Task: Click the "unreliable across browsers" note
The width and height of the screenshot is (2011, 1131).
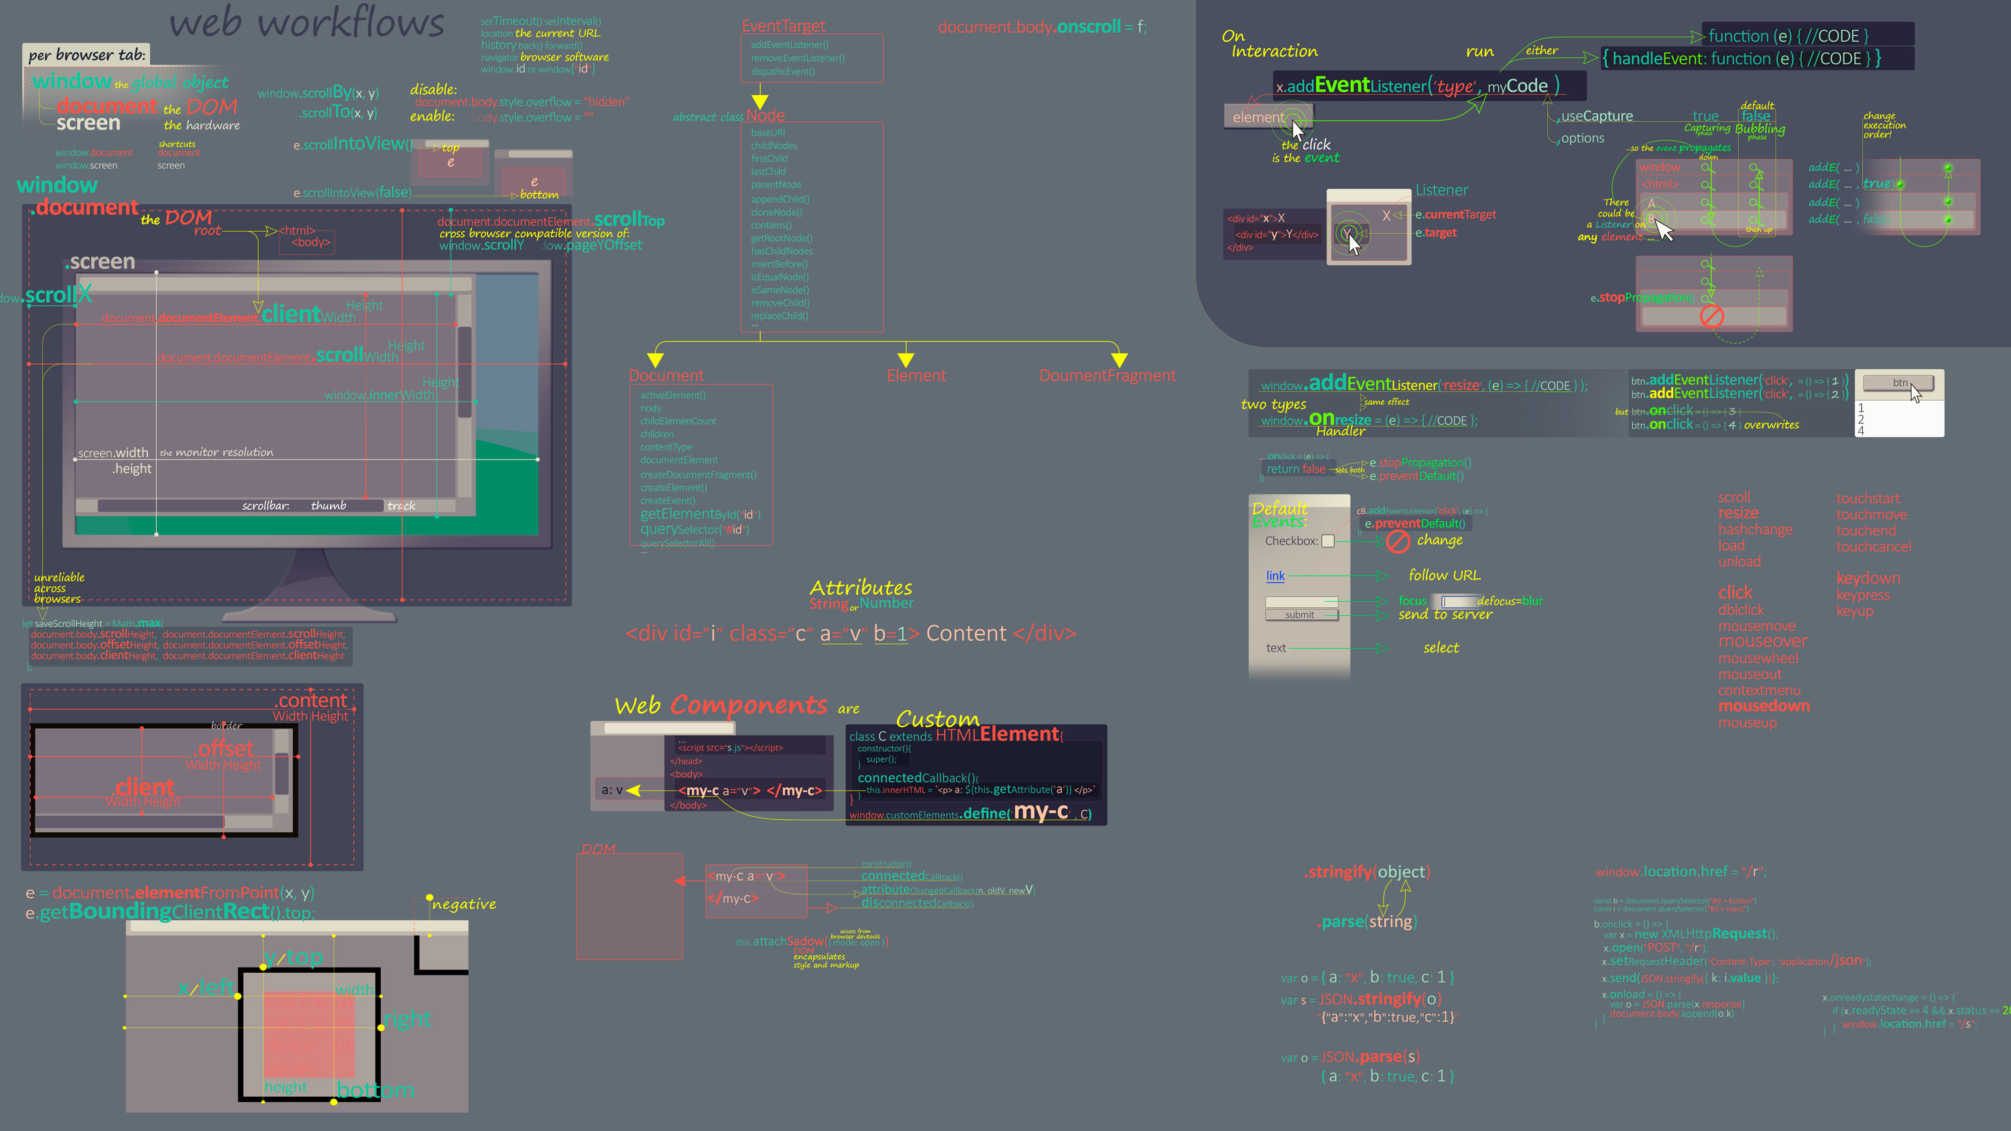Action: click(x=60, y=588)
